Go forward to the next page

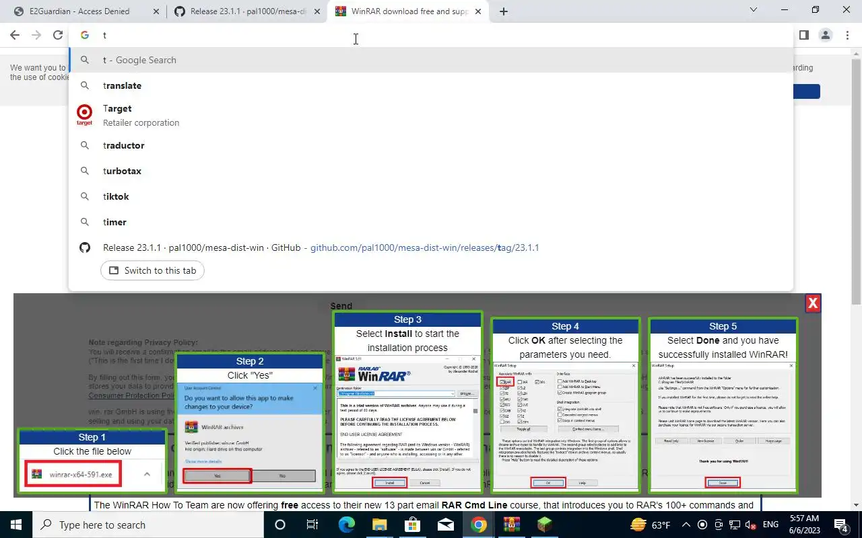pos(36,35)
